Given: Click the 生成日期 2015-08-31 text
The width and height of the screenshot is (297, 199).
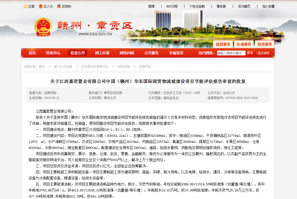Looking at the screenshot, I should point(44,98).
